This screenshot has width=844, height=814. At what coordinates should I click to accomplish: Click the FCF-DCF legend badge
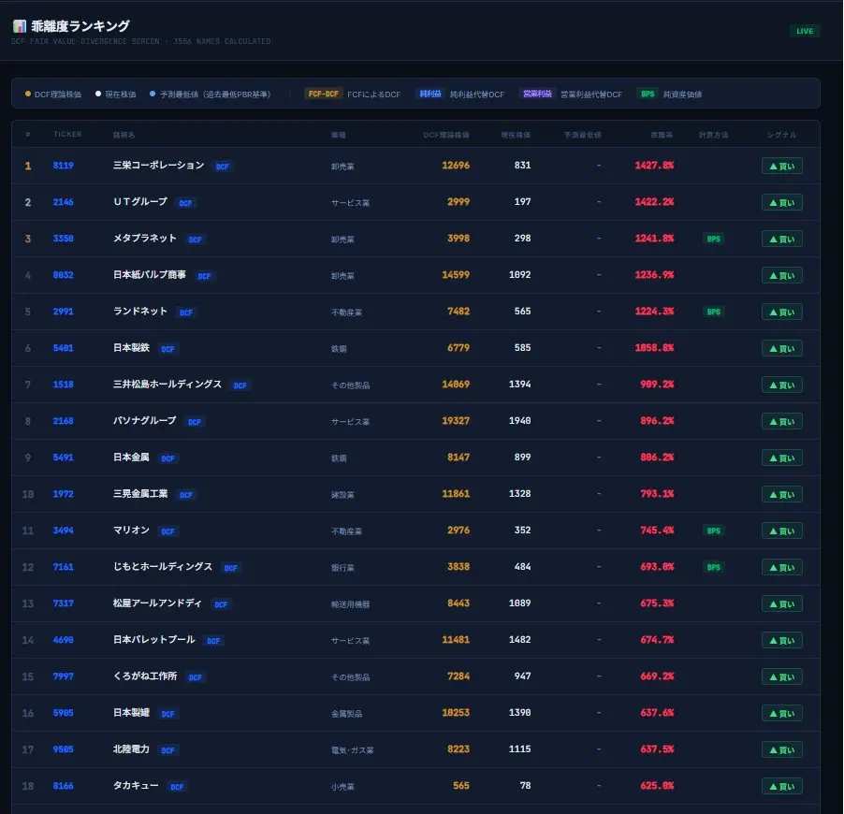pos(324,94)
